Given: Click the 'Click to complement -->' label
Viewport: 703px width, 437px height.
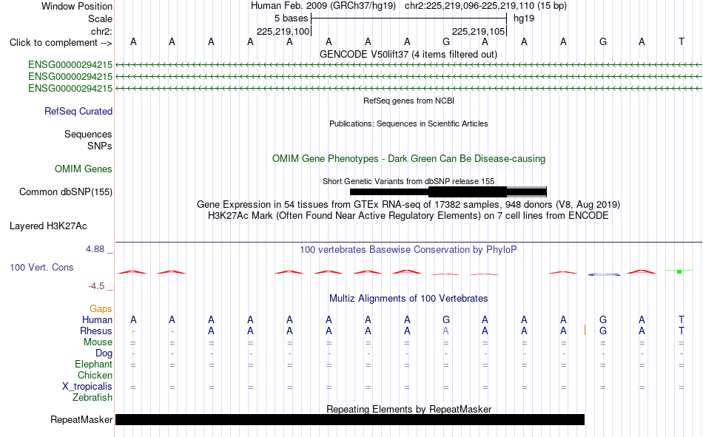Looking at the screenshot, I should (61, 43).
